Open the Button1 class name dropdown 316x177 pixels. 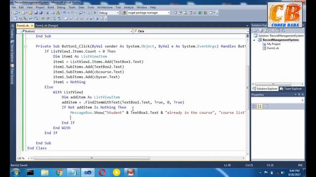tap(131, 31)
